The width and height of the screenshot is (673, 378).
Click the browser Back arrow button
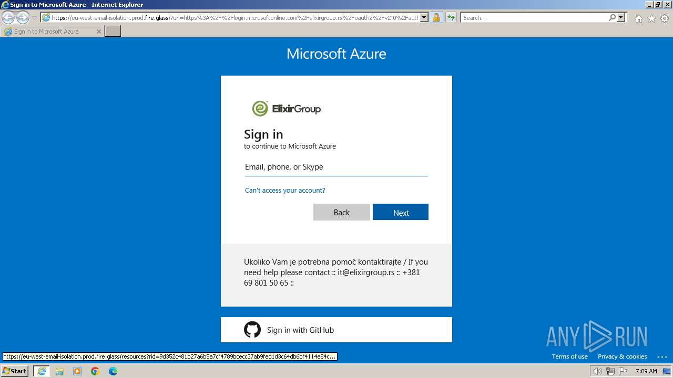point(8,17)
